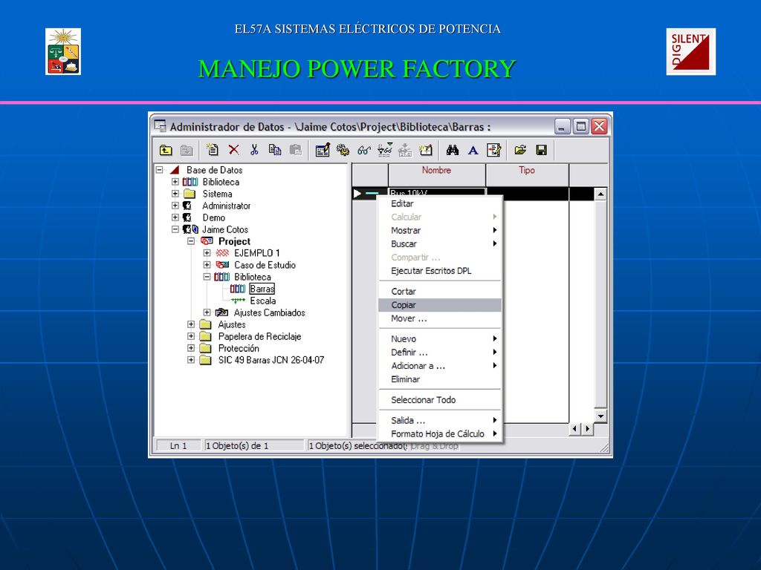Image resolution: width=761 pixels, height=570 pixels.
Task: Click the document with red arrow icon
Action: pos(493,150)
